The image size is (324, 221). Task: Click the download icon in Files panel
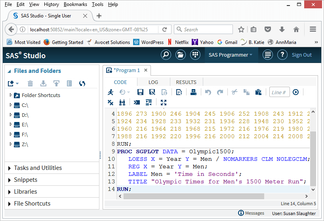point(43,84)
